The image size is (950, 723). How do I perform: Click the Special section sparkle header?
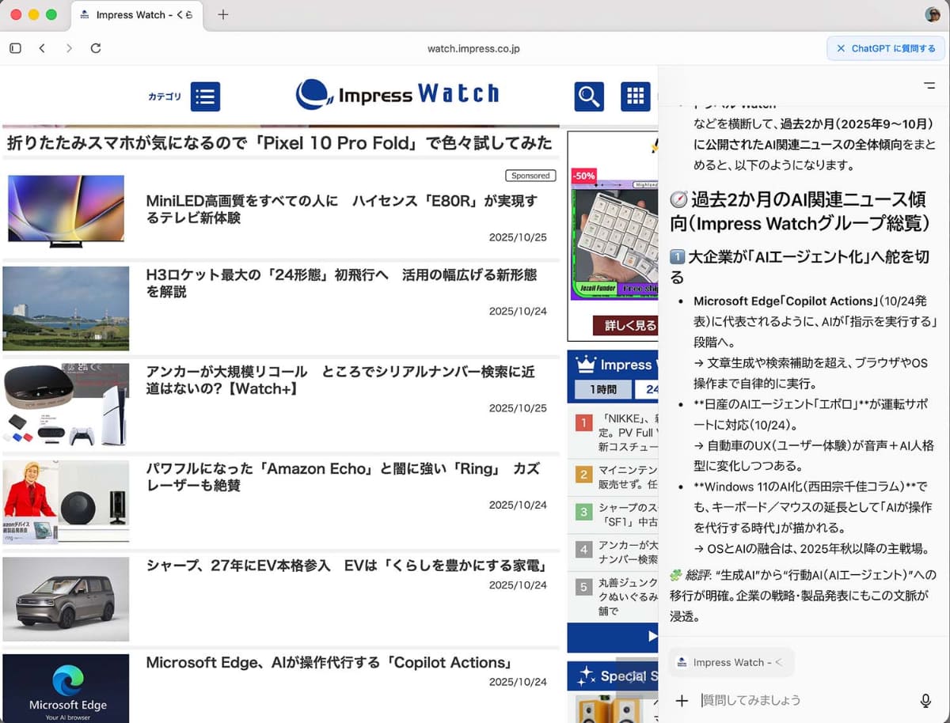coord(614,676)
